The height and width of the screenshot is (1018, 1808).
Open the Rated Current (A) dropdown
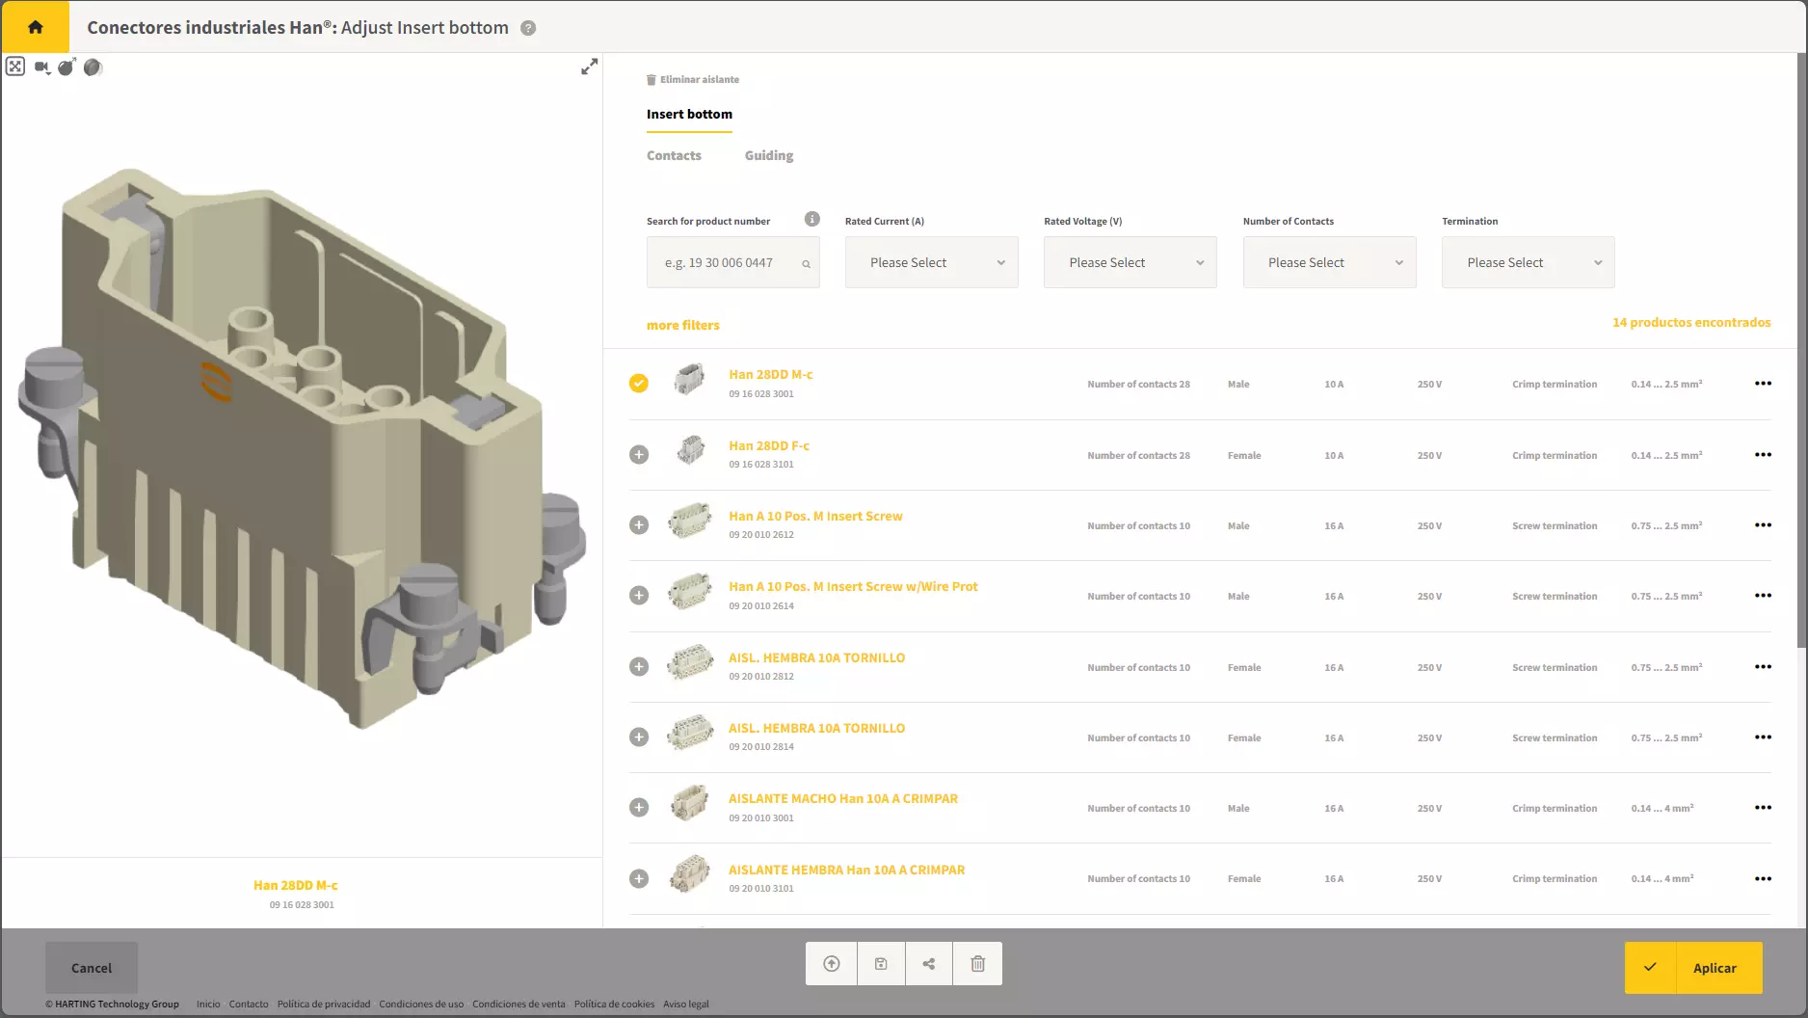pos(932,262)
